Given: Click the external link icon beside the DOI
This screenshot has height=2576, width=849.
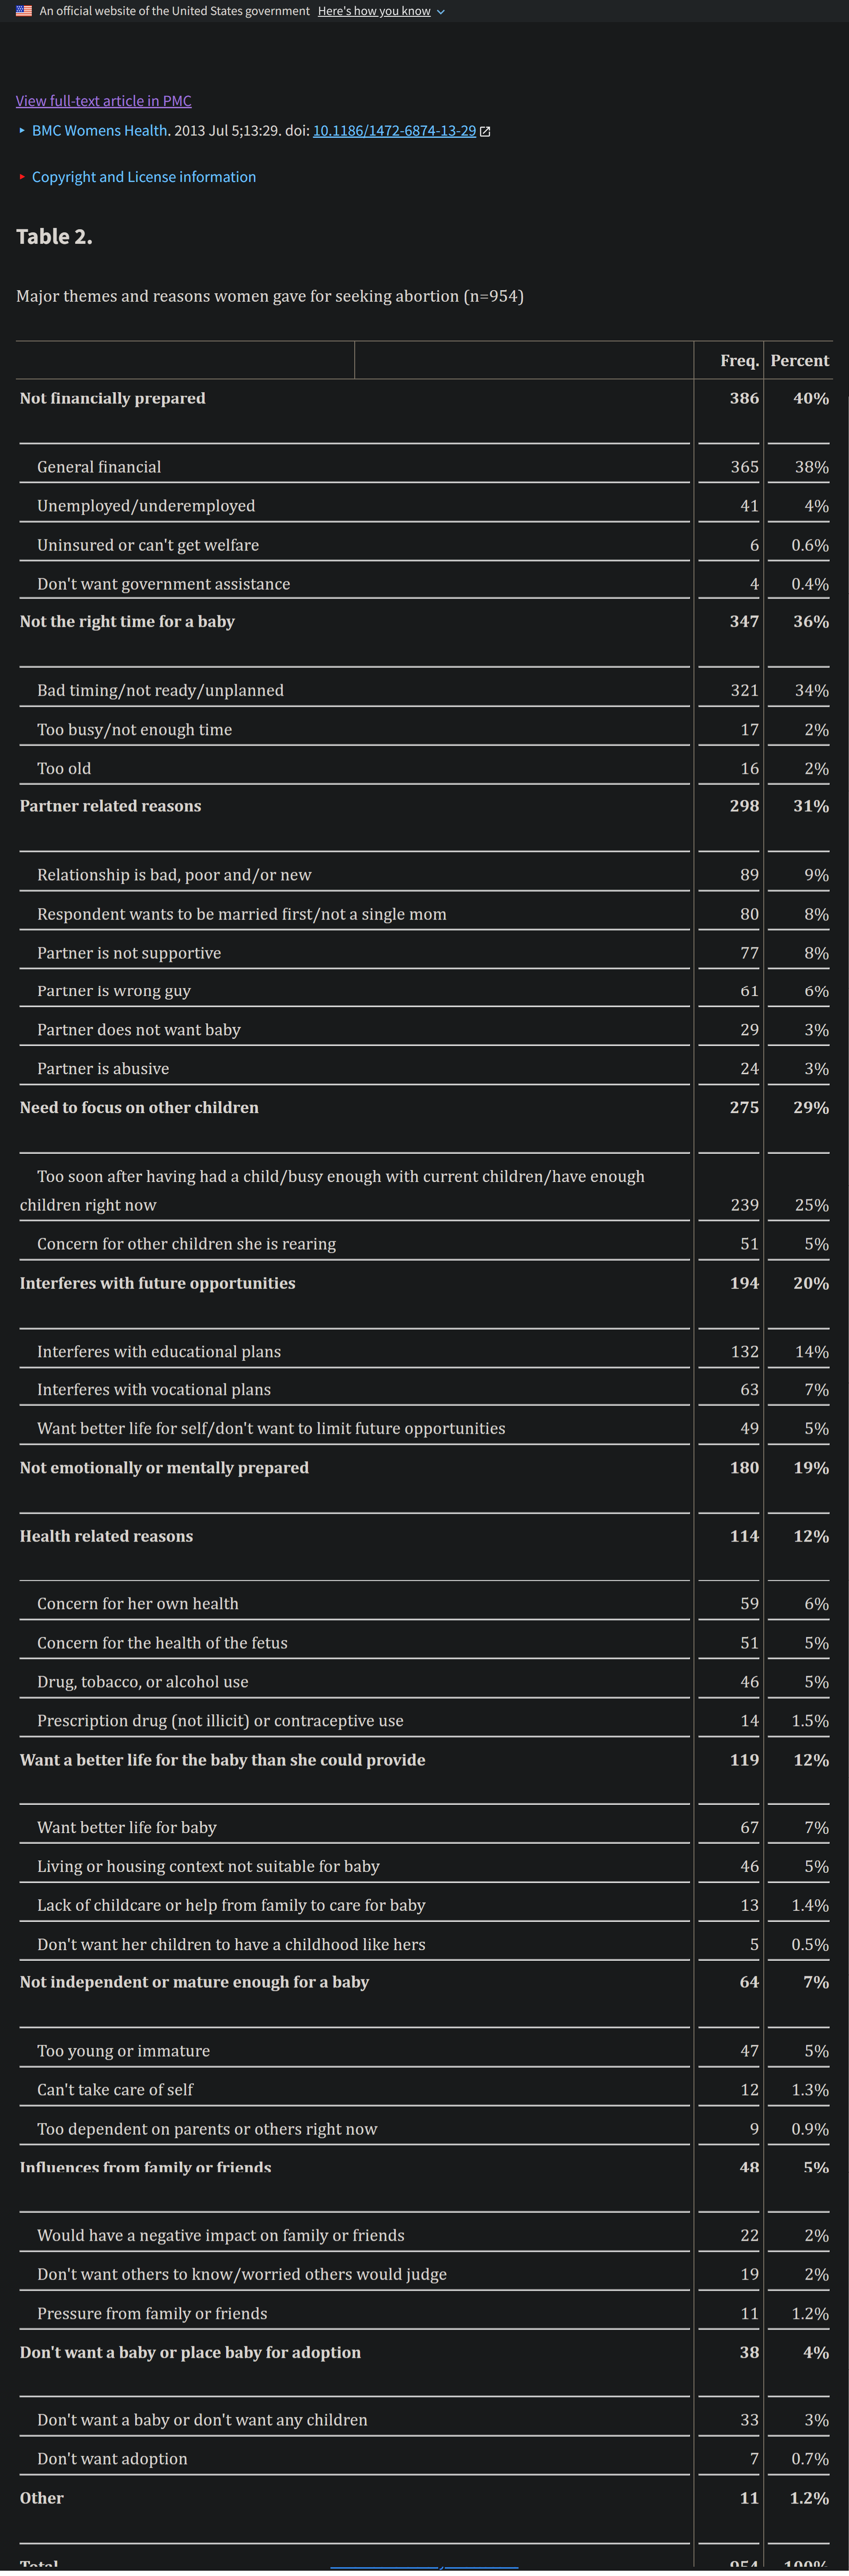Looking at the screenshot, I should pyautogui.click(x=485, y=131).
